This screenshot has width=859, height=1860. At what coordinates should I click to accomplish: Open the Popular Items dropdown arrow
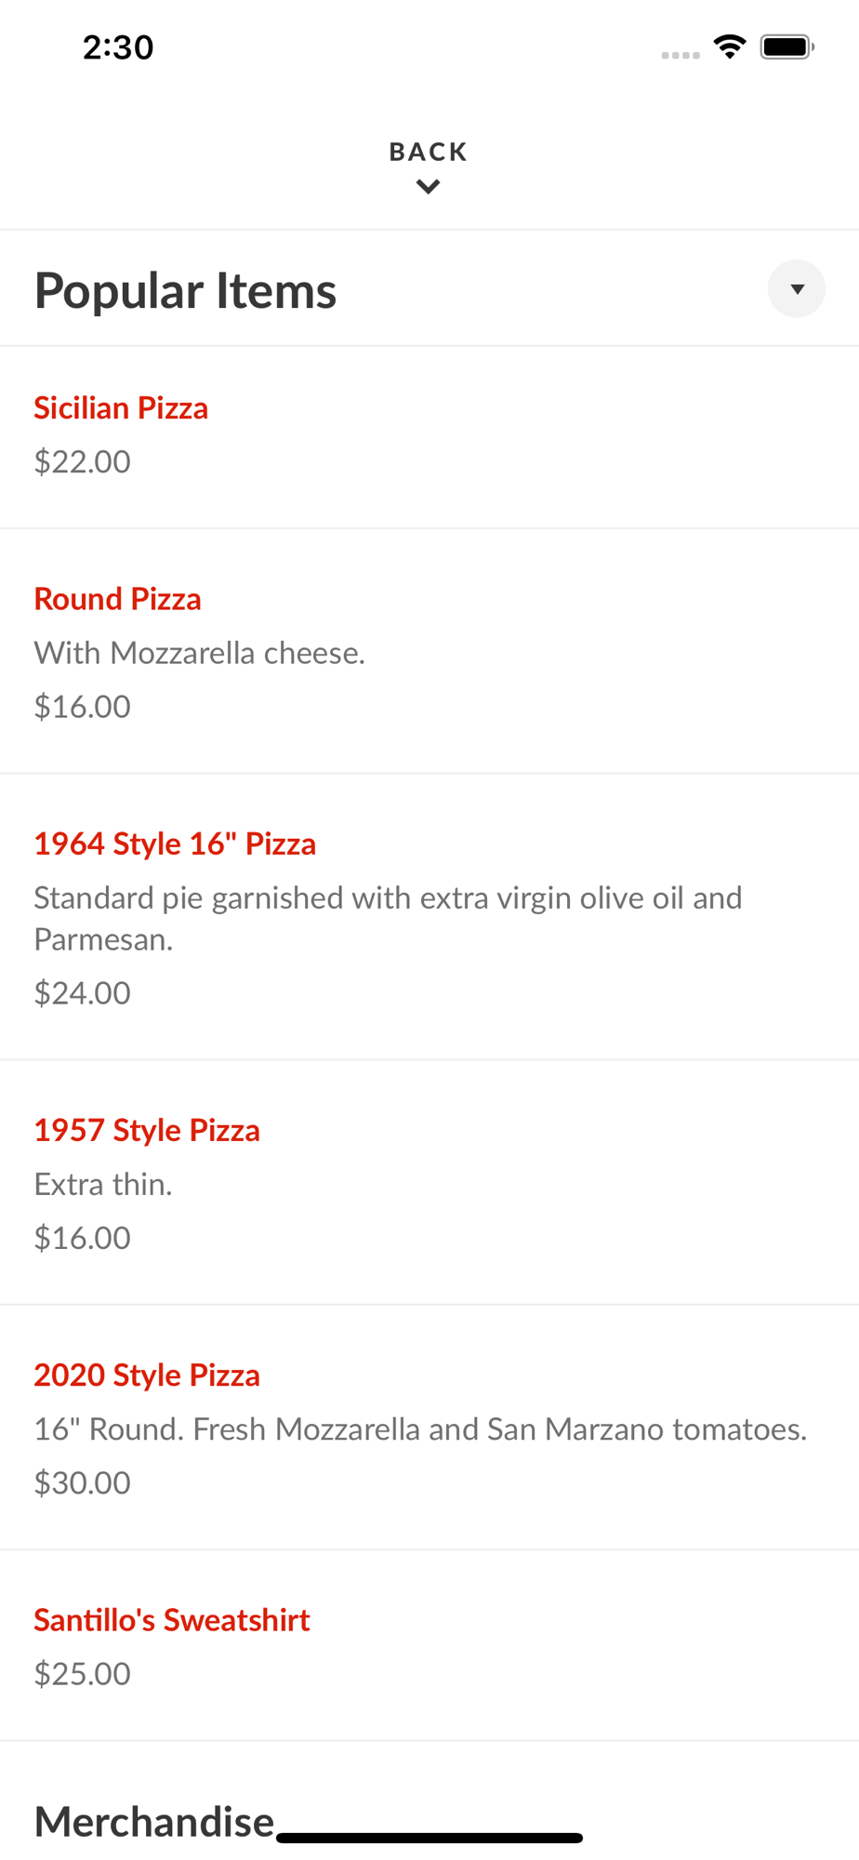[x=796, y=289]
